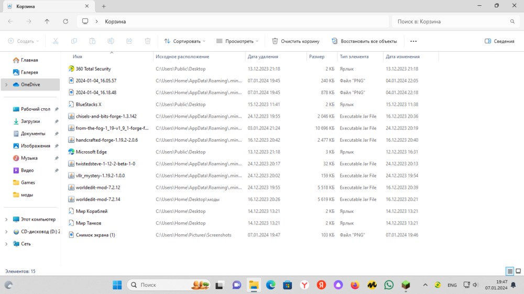The image size is (524, 294).
Task: Click the search magnifier icon
Action: [512, 21]
